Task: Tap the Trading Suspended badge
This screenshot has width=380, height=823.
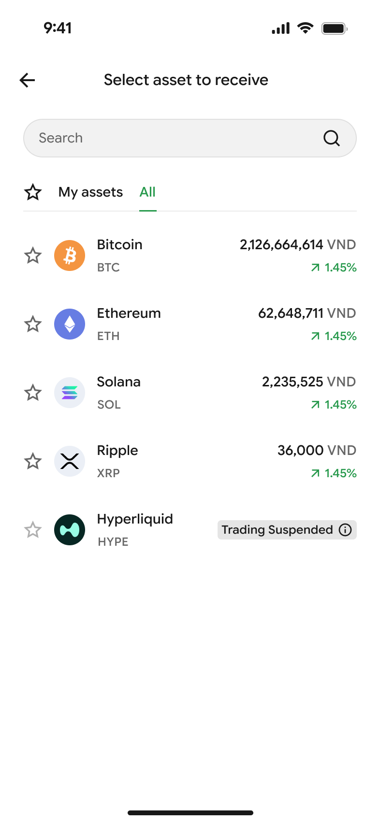Action: [x=287, y=530]
